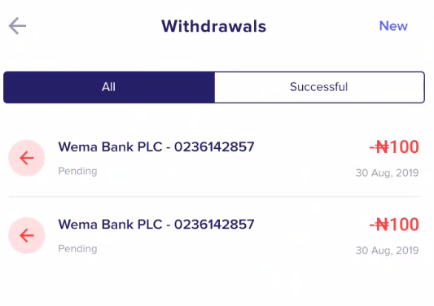Click the Pending status of first withdrawal
This screenshot has width=434, height=306.
tap(77, 171)
